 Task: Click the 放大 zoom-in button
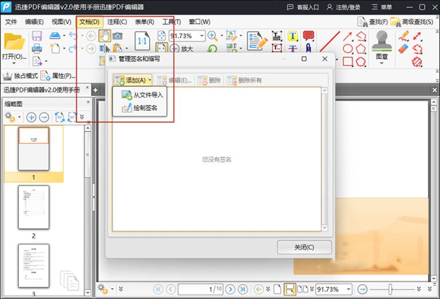[182, 49]
